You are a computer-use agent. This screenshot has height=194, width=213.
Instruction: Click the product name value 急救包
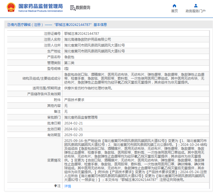point(69,57)
